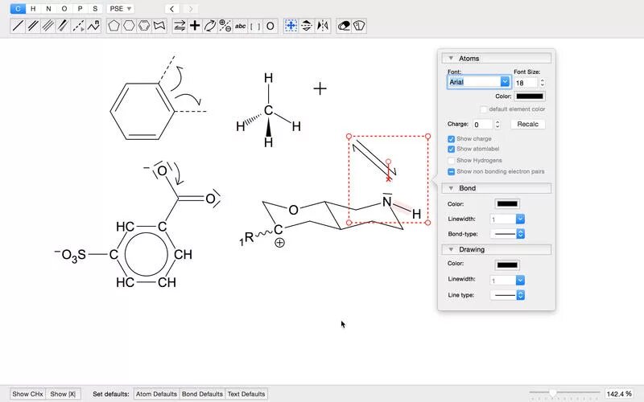Select the reaction arrows tool

point(180,27)
